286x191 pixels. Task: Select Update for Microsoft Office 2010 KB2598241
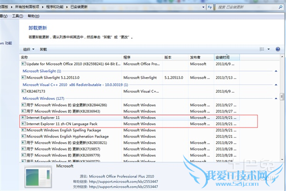[x=129, y=64]
